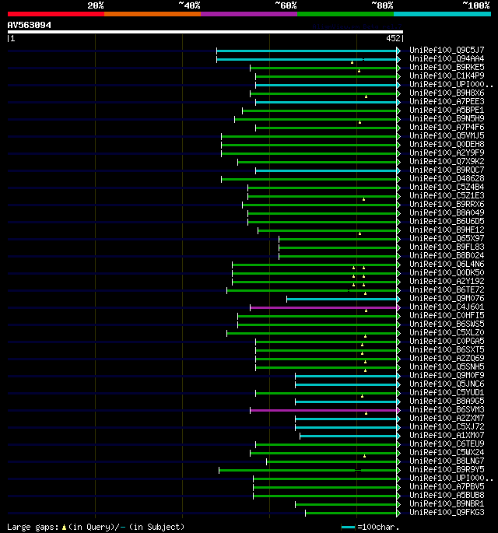
Task: Select UniRef100_Q6L4N6 entry
Action: (x=447, y=264)
